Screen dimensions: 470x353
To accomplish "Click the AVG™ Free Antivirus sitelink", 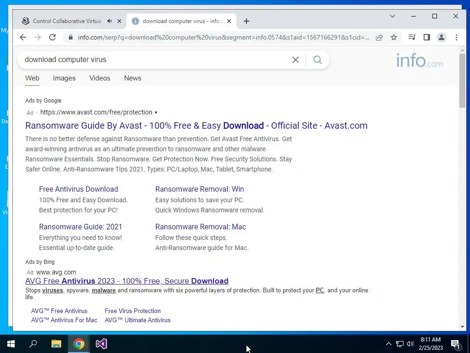I will tap(59, 311).
